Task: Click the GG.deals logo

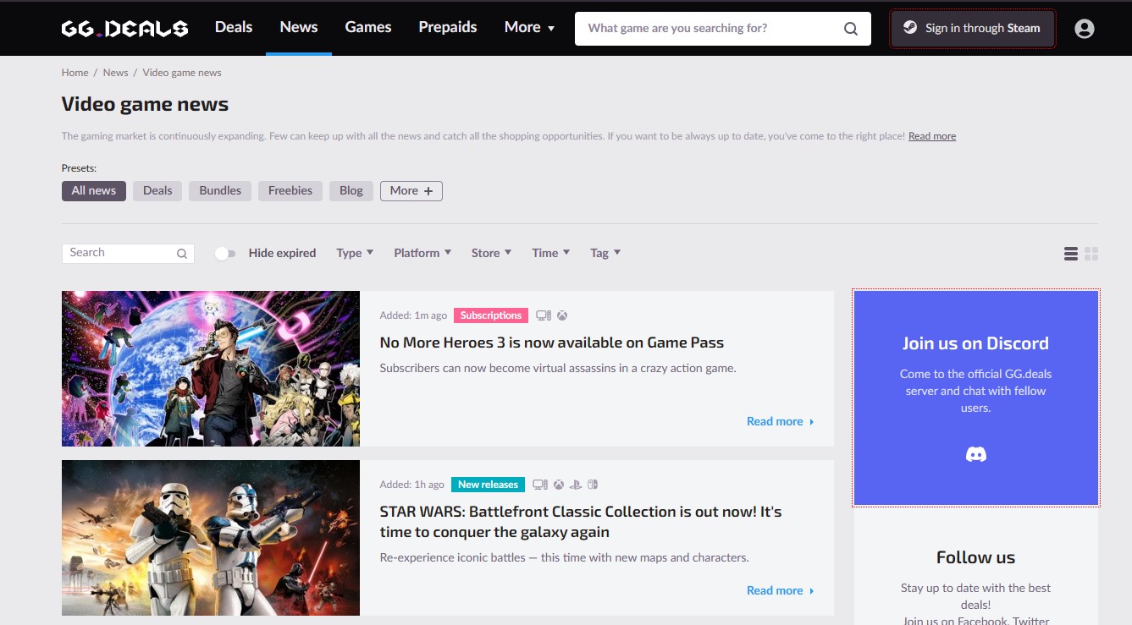Action: [x=124, y=28]
